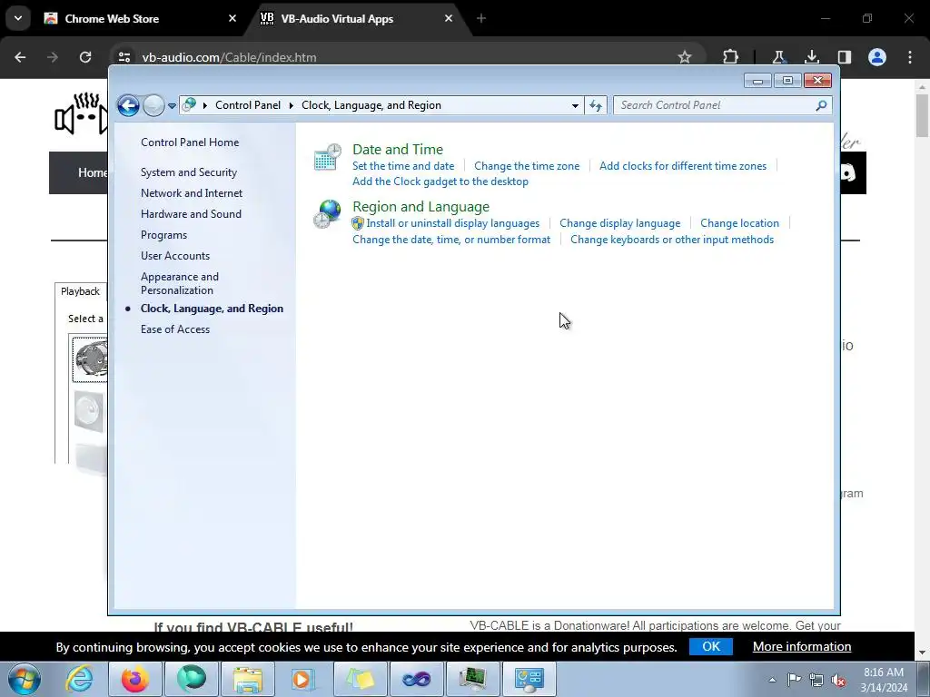
Task: Open User Accounts category
Action: [175, 256]
